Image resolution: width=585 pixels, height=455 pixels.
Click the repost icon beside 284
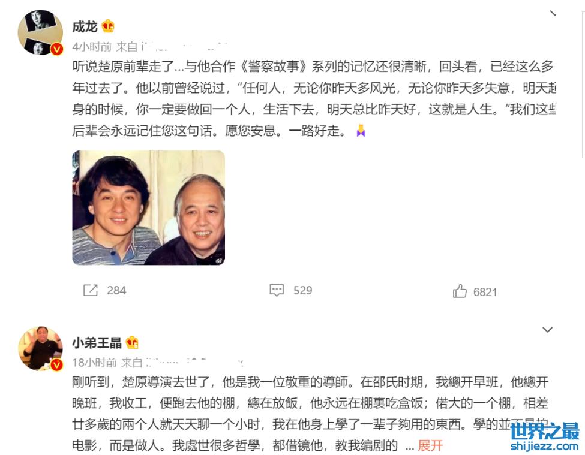pos(90,290)
